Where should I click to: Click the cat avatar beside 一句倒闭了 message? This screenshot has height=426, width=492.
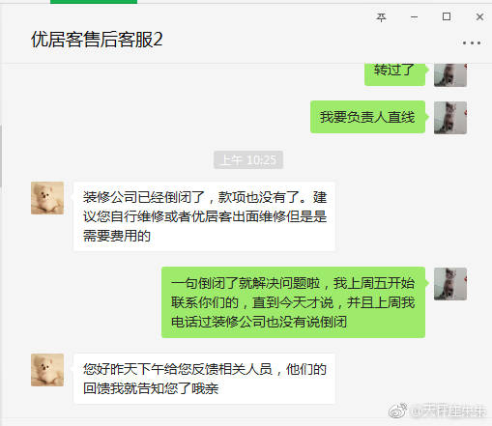(x=450, y=284)
